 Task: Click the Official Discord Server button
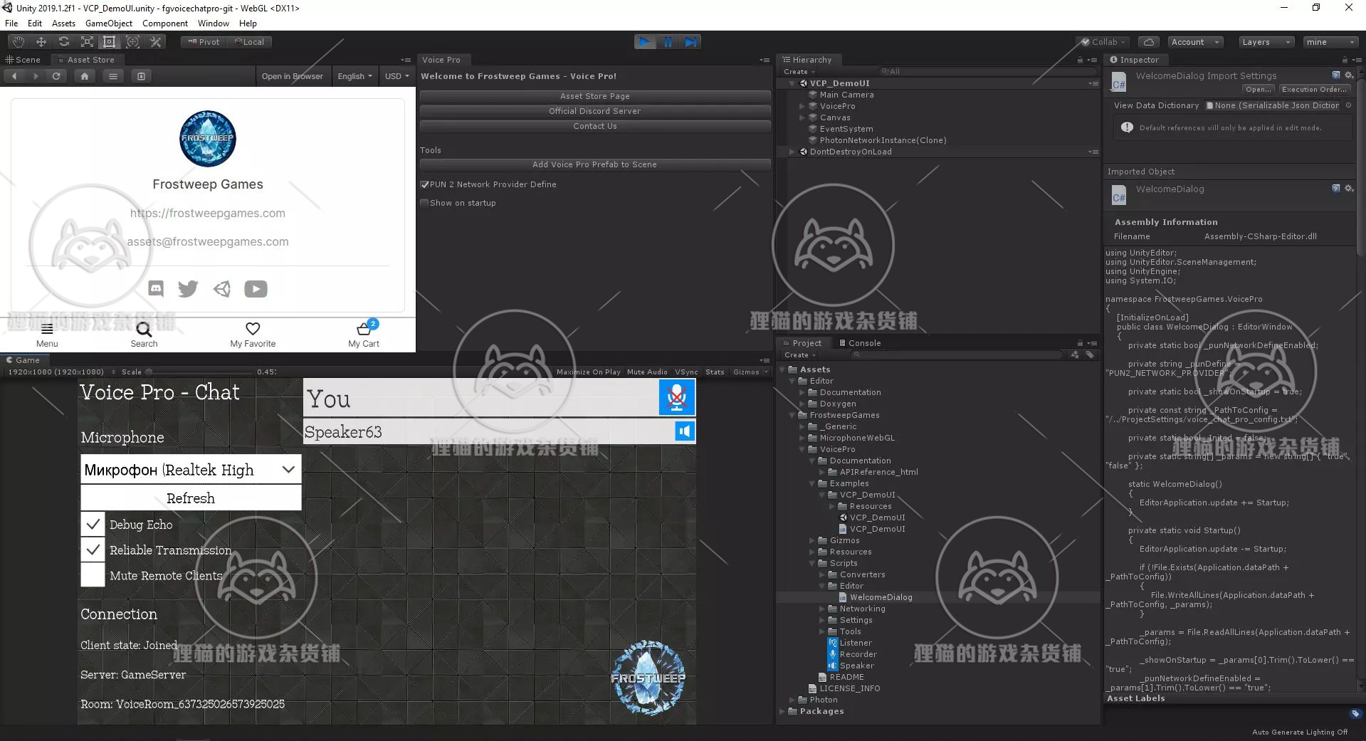click(x=595, y=111)
